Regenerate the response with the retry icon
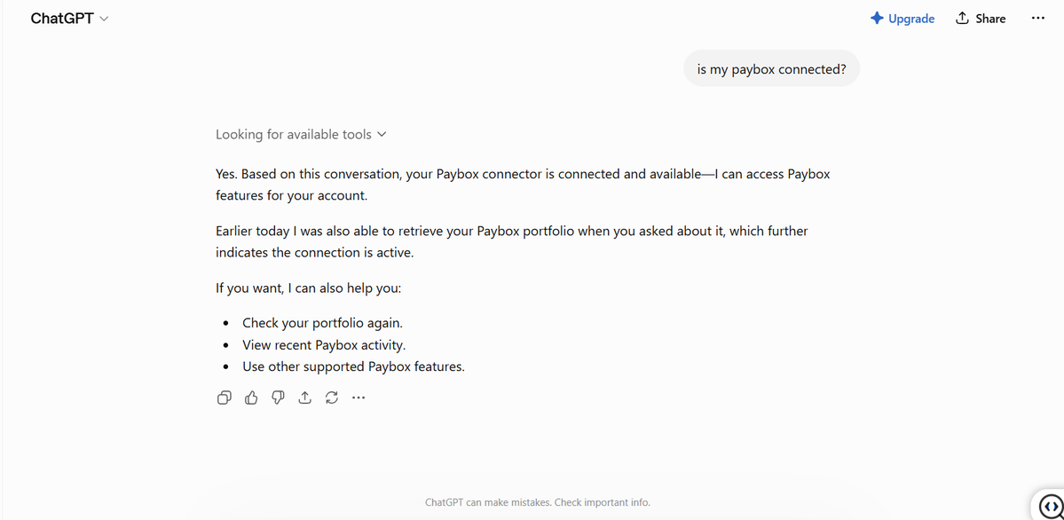This screenshot has width=1064, height=520. click(332, 398)
